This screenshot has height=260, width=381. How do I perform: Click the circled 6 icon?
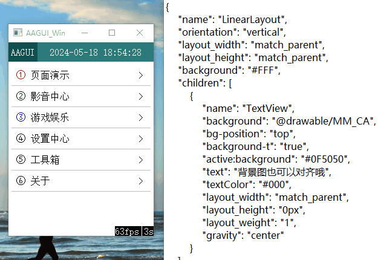point(21,181)
